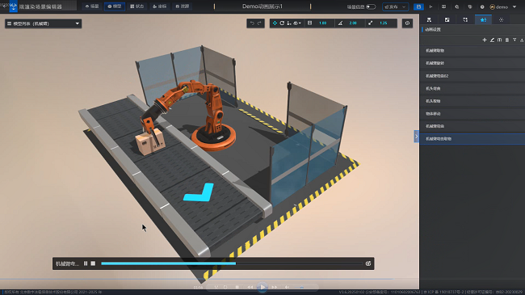Click the grid snap icon

[309, 23]
